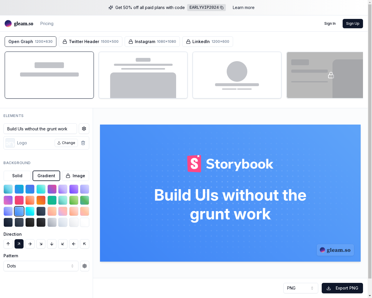Image resolution: width=372 pixels, height=298 pixels.
Task: Set gradient direction to down-left arrow
Action: point(63,244)
